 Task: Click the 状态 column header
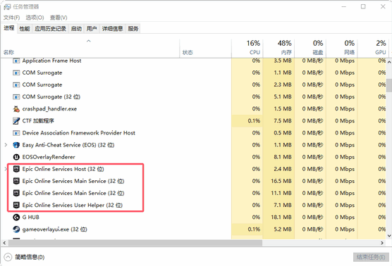[205, 48]
